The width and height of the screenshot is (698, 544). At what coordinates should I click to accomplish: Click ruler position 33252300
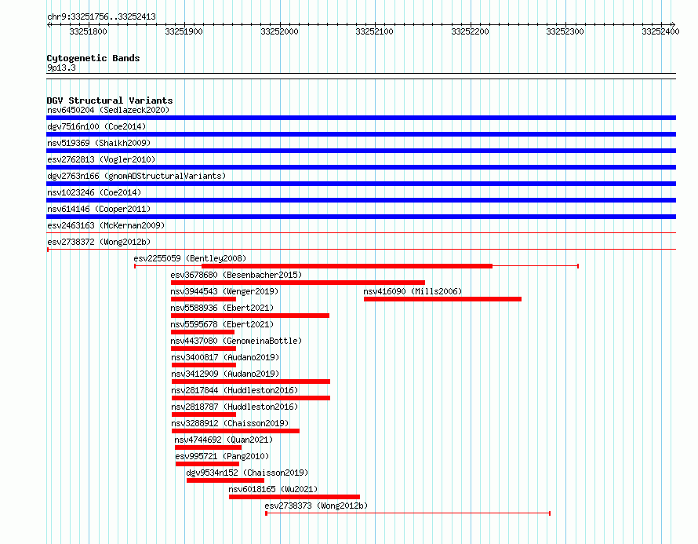tap(565, 31)
